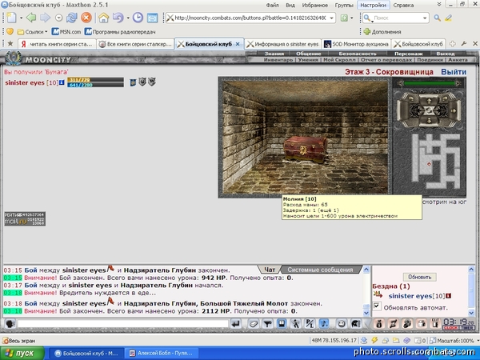
Task: Reload the page with Refresh icon
Action: click(72, 18)
